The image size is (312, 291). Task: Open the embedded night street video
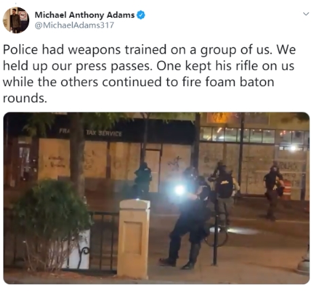(x=156, y=198)
